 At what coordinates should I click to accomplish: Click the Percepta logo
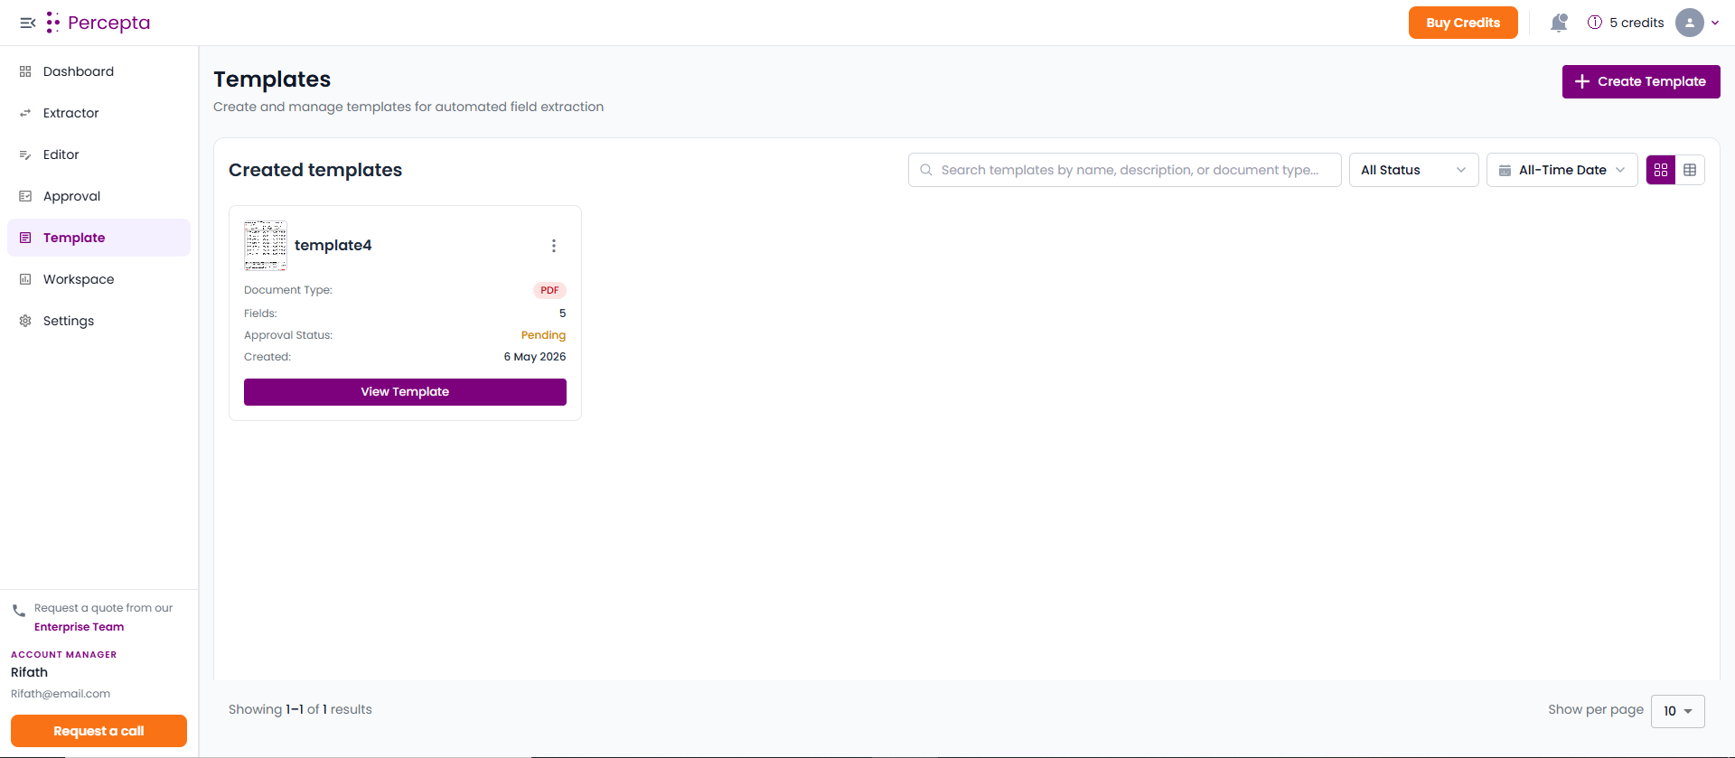98,23
